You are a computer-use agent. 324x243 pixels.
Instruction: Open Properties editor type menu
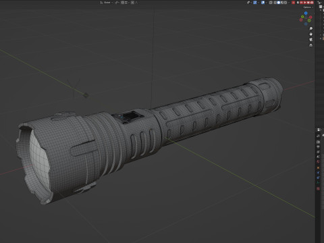(x=319, y=130)
